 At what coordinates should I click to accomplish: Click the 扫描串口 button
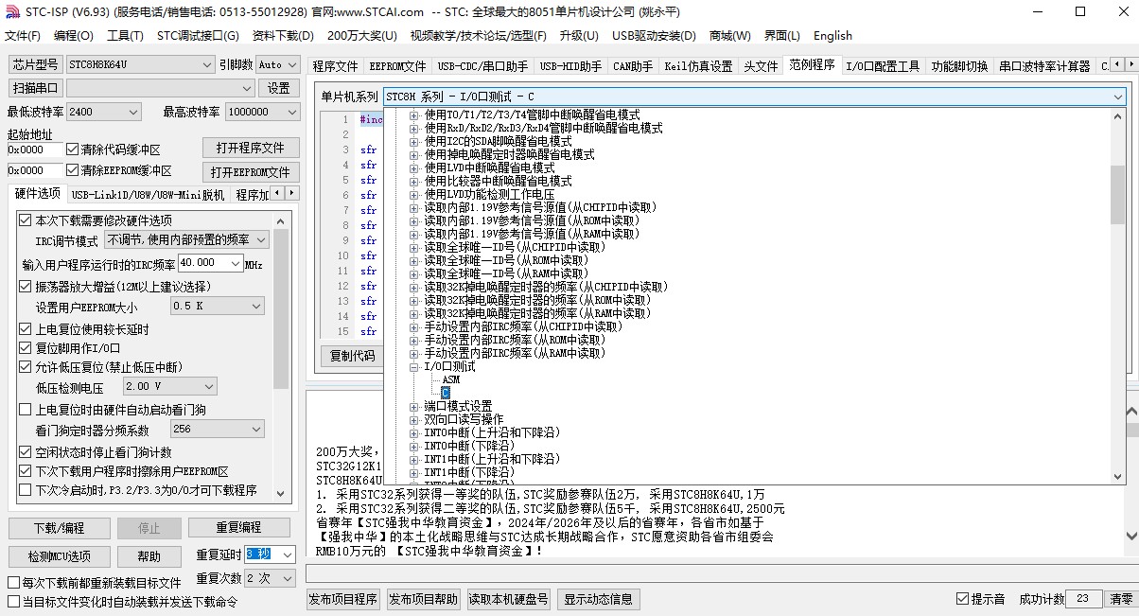coord(36,88)
